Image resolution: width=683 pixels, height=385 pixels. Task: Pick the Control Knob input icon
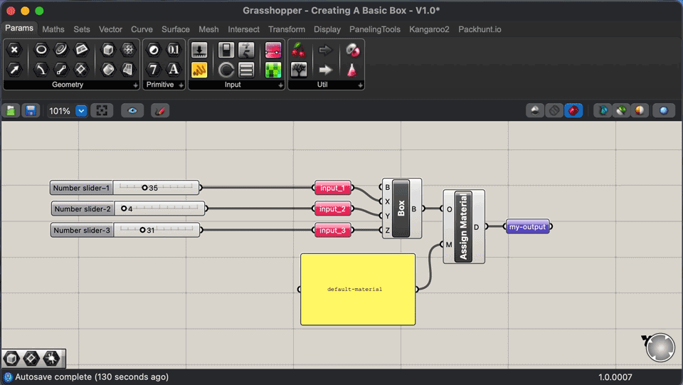(x=226, y=70)
